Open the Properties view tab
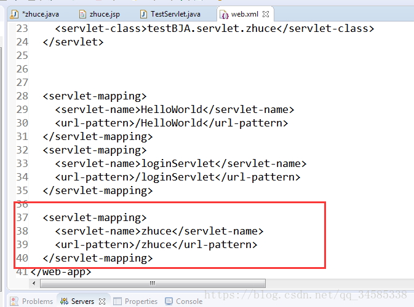 click(136, 301)
